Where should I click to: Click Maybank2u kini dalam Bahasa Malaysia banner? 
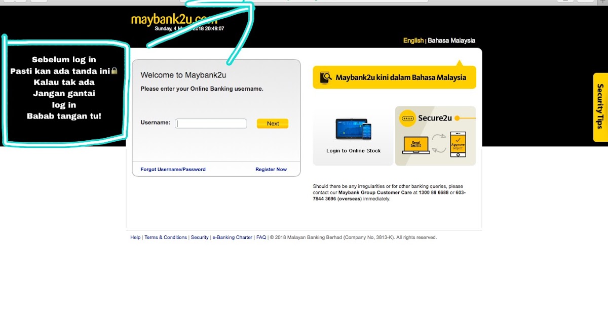[394, 77]
